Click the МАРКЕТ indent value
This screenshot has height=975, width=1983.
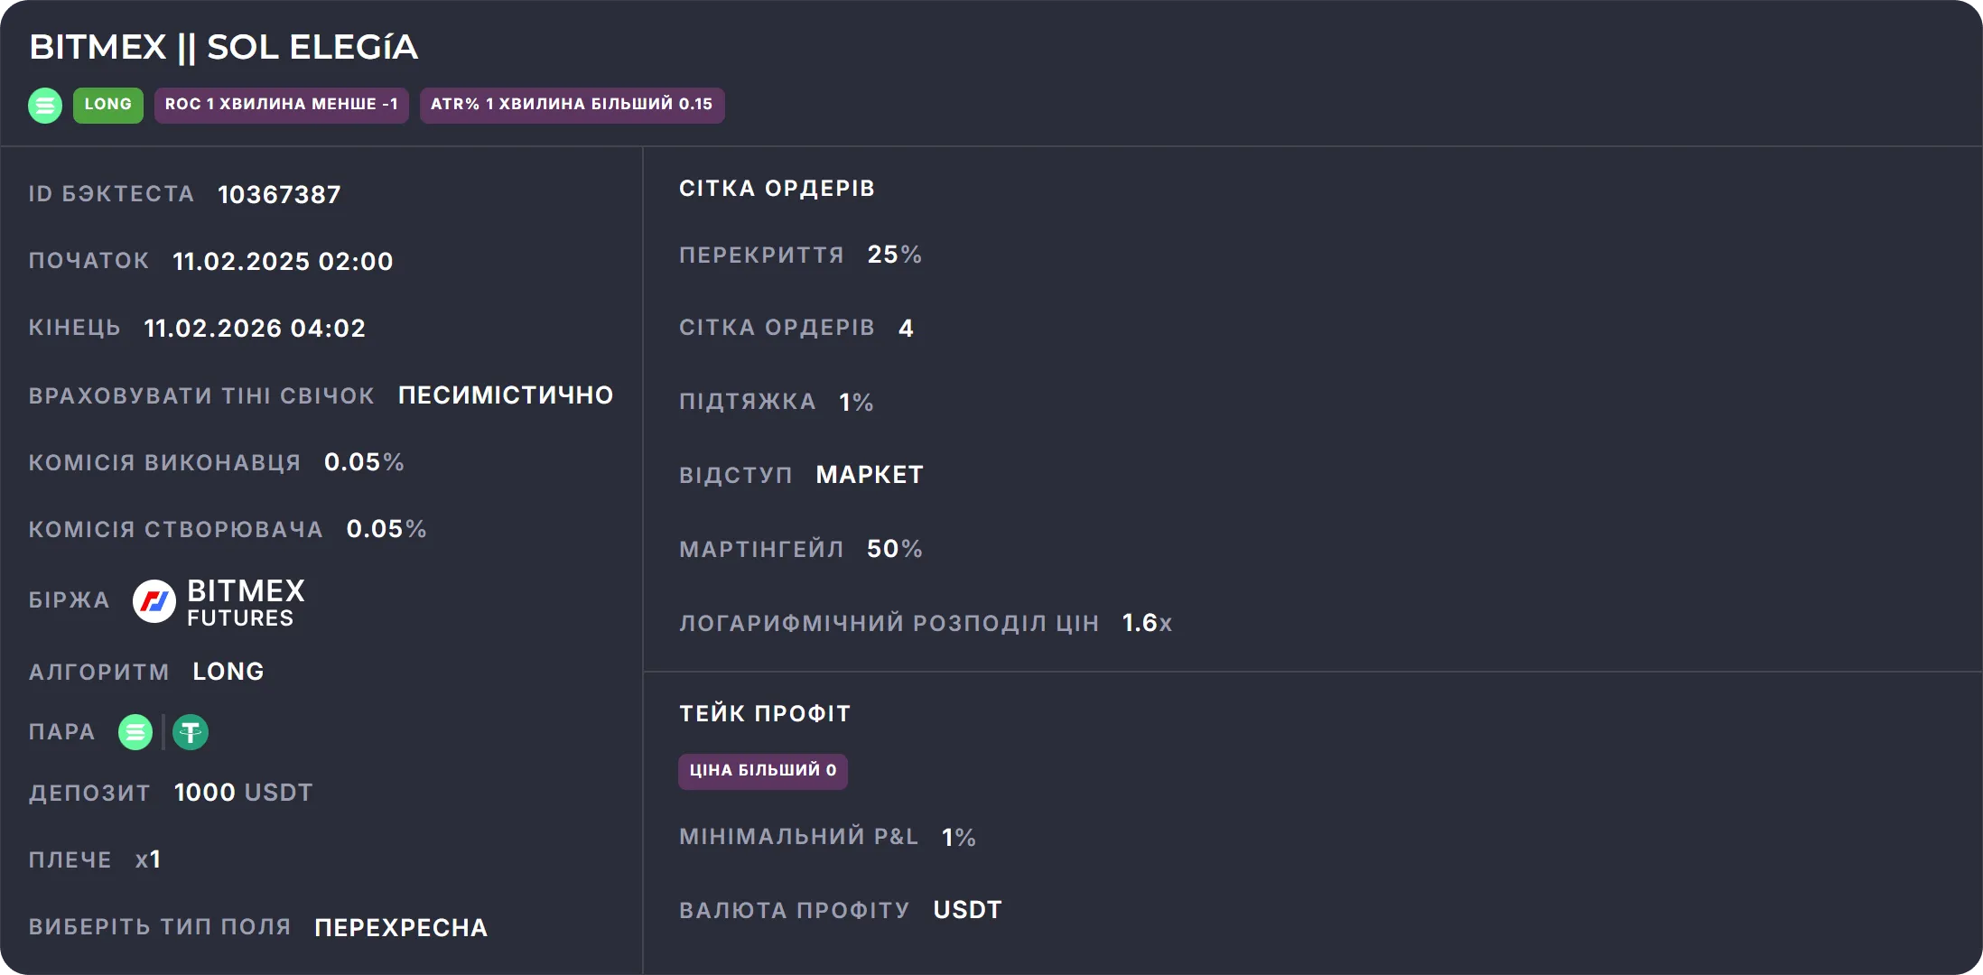[x=870, y=475]
